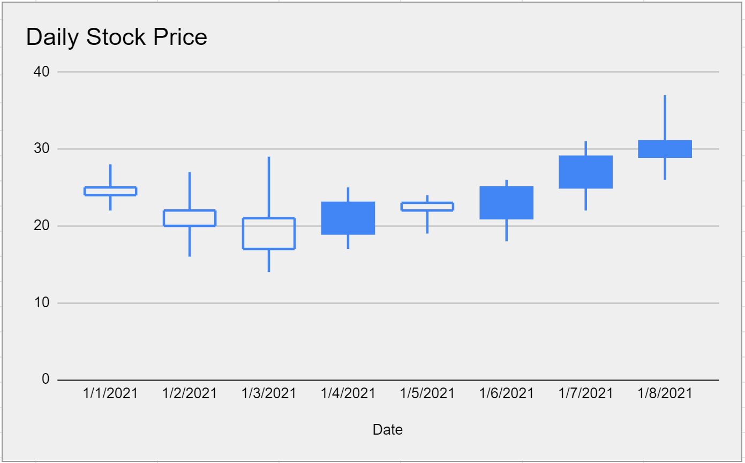This screenshot has width=745, height=463.
Task: Click the 30 vertical axis label
Action: click(x=42, y=149)
